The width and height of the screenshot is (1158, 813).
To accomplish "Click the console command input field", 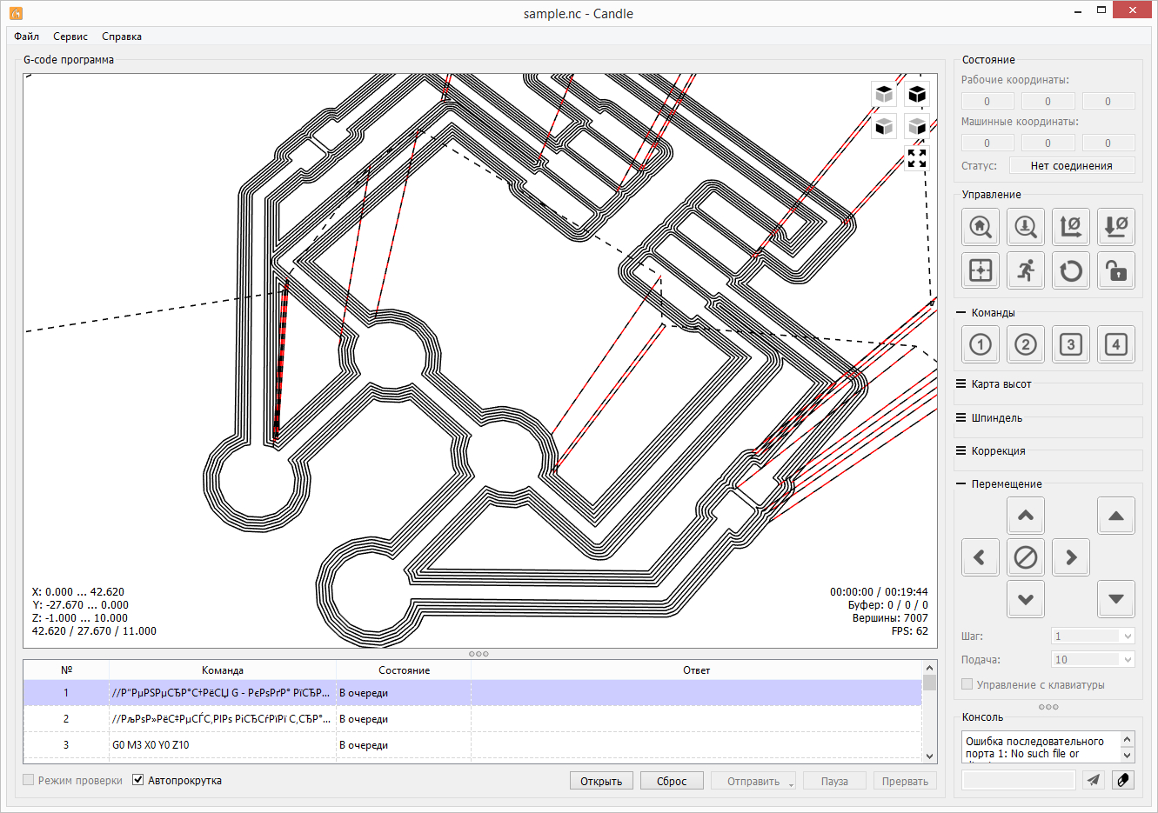I will tap(1019, 780).
